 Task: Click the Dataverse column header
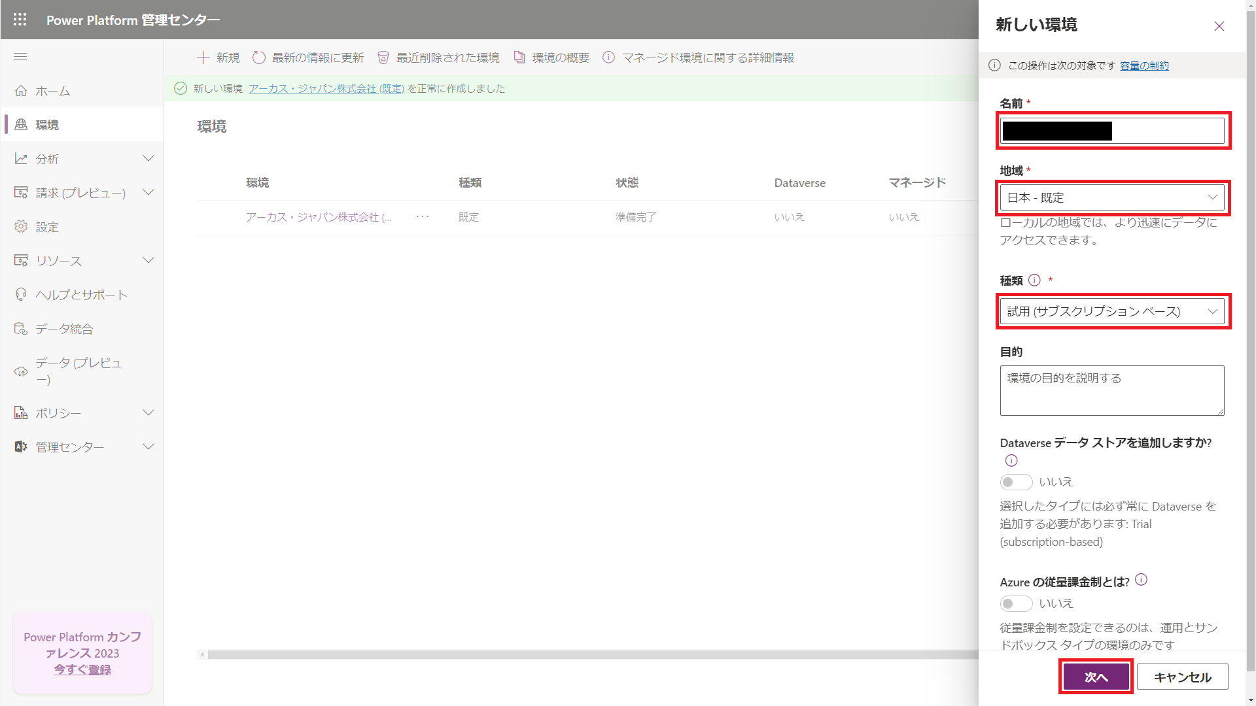(x=800, y=183)
